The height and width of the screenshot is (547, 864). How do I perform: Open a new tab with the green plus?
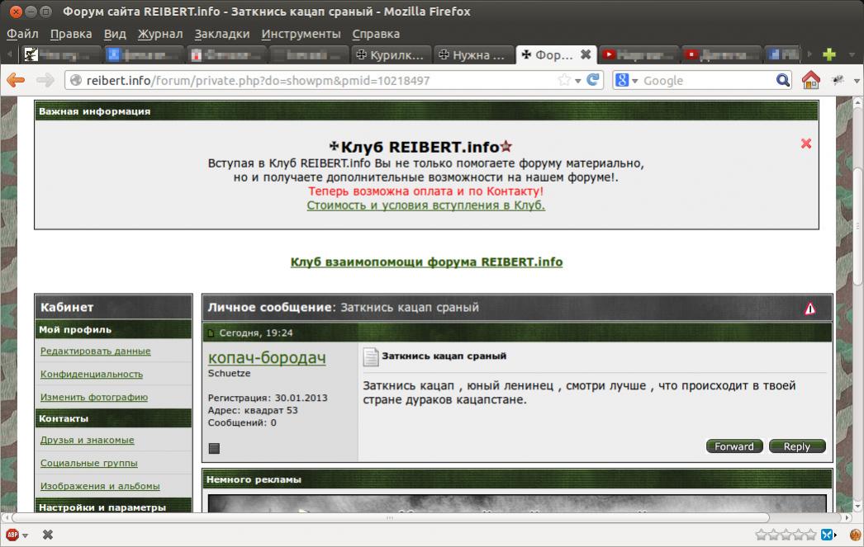[828, 54]
